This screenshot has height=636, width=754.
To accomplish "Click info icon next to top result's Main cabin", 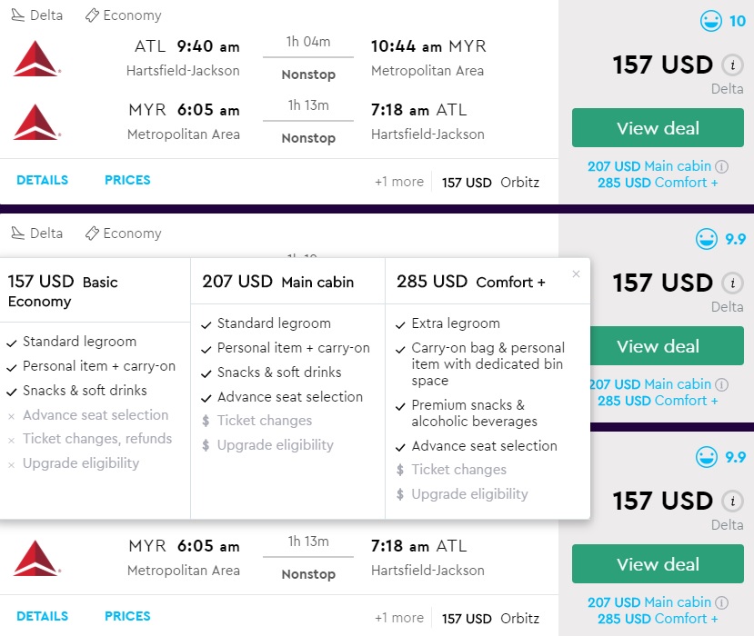I will click(722, 166).
